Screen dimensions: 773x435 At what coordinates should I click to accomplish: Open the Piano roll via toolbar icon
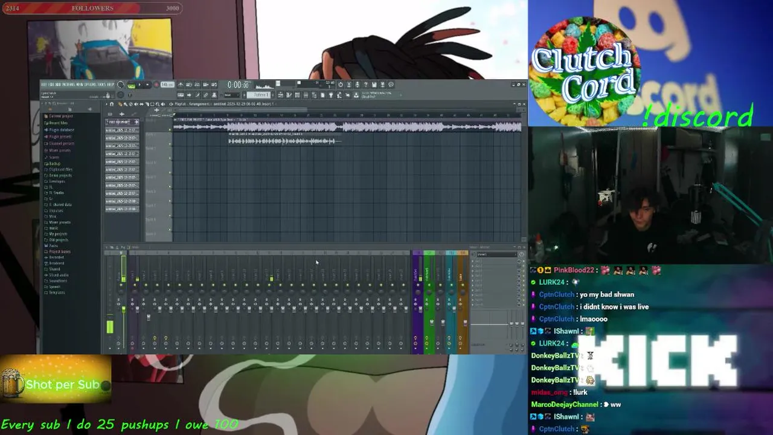click(289, 95)
